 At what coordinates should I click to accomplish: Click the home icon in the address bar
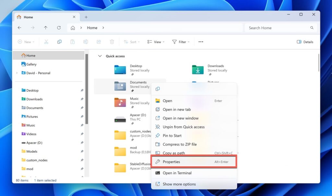point(73,28)
